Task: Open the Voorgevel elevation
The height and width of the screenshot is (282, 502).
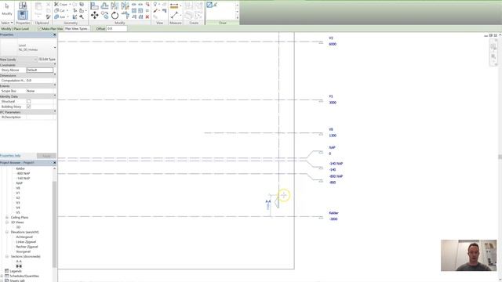Action: [23, 251]
